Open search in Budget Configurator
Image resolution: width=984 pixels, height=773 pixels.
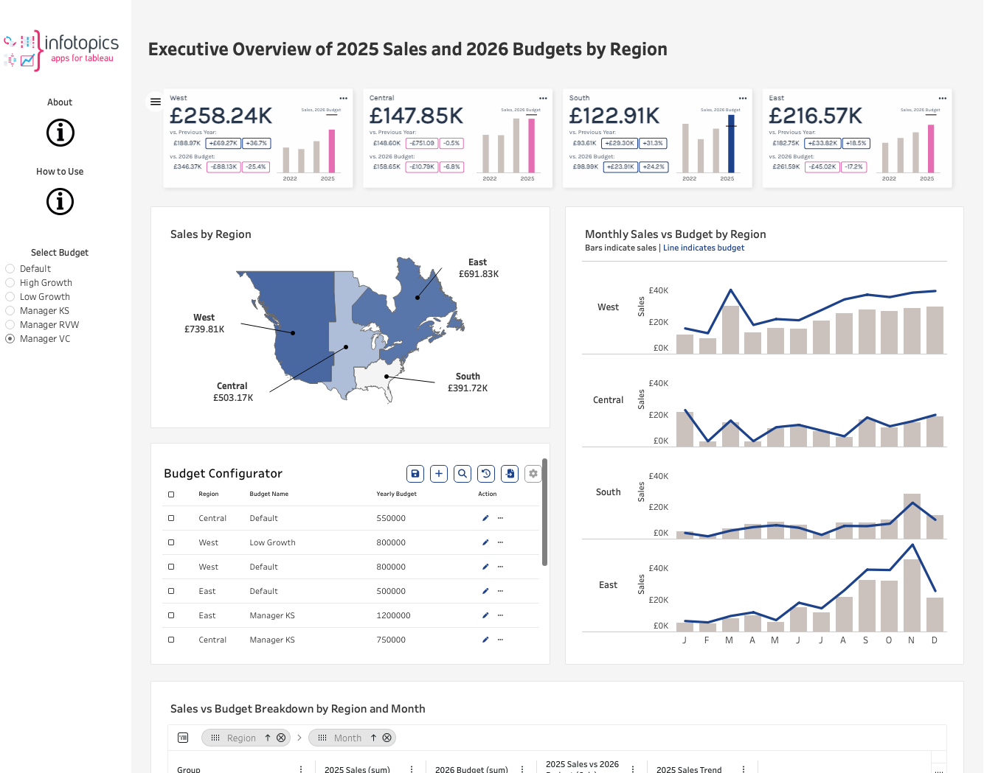[x=462, y=474]
